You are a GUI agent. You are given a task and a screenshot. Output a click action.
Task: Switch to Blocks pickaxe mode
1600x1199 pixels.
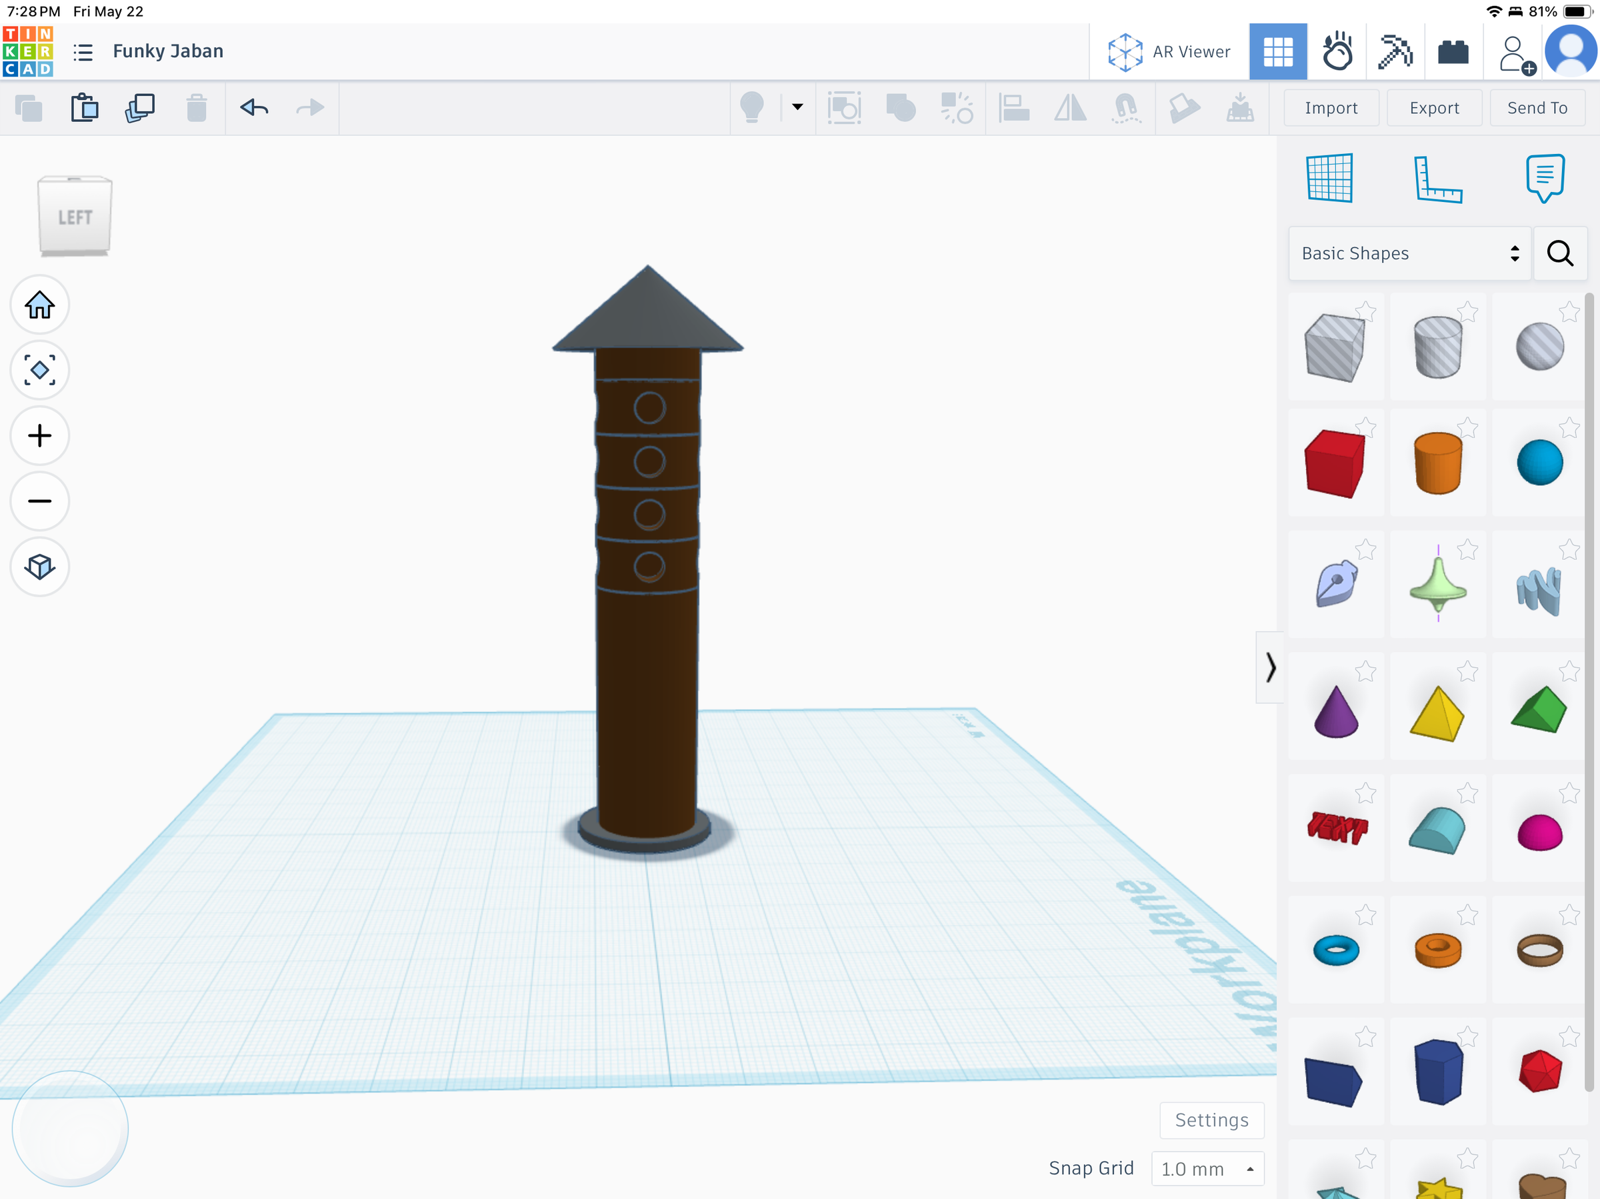(1395, 52)
